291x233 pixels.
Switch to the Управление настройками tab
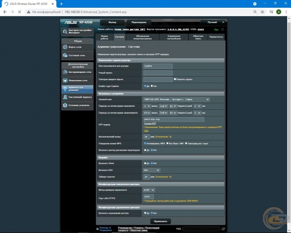tap(174, 37)
